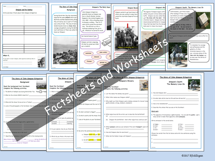Click the small donkey photo in What if section
215x161 pixels.
click(41, 62)
